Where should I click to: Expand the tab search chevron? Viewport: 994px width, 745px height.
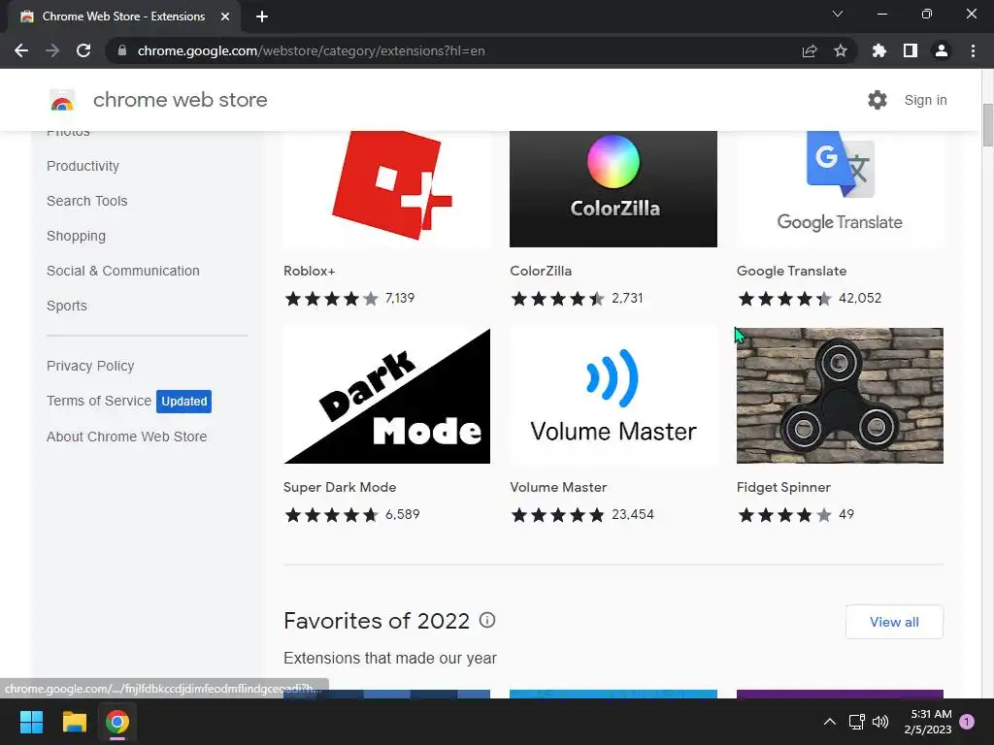(838, 14)
